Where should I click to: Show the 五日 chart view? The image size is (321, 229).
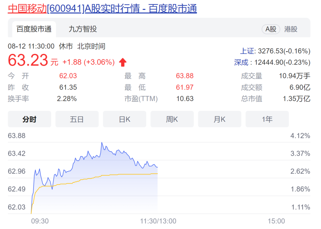click(x=77, y=119)
